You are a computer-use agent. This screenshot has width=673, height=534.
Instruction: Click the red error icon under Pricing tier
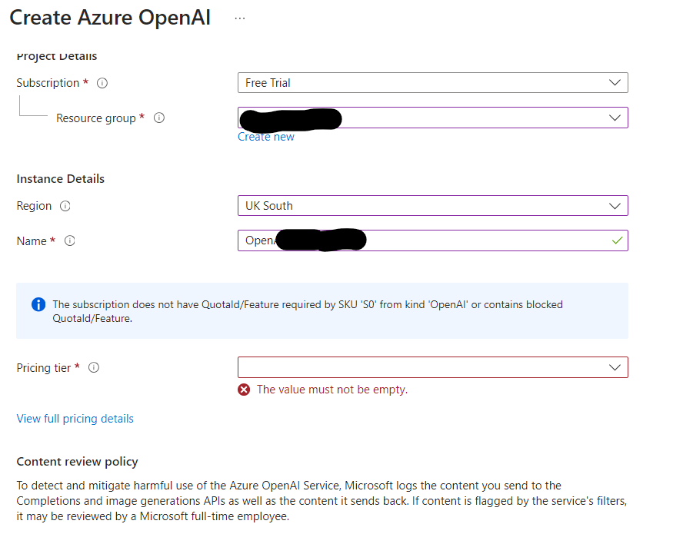pos(244,390)
